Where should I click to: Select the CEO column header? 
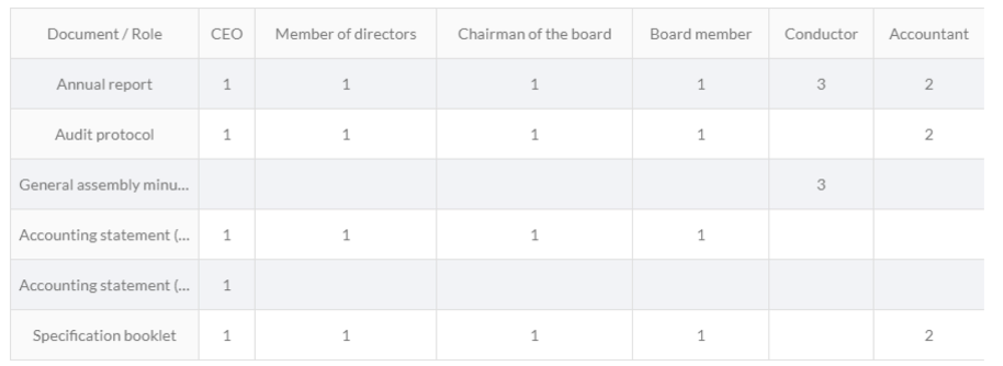pos(227,34)
